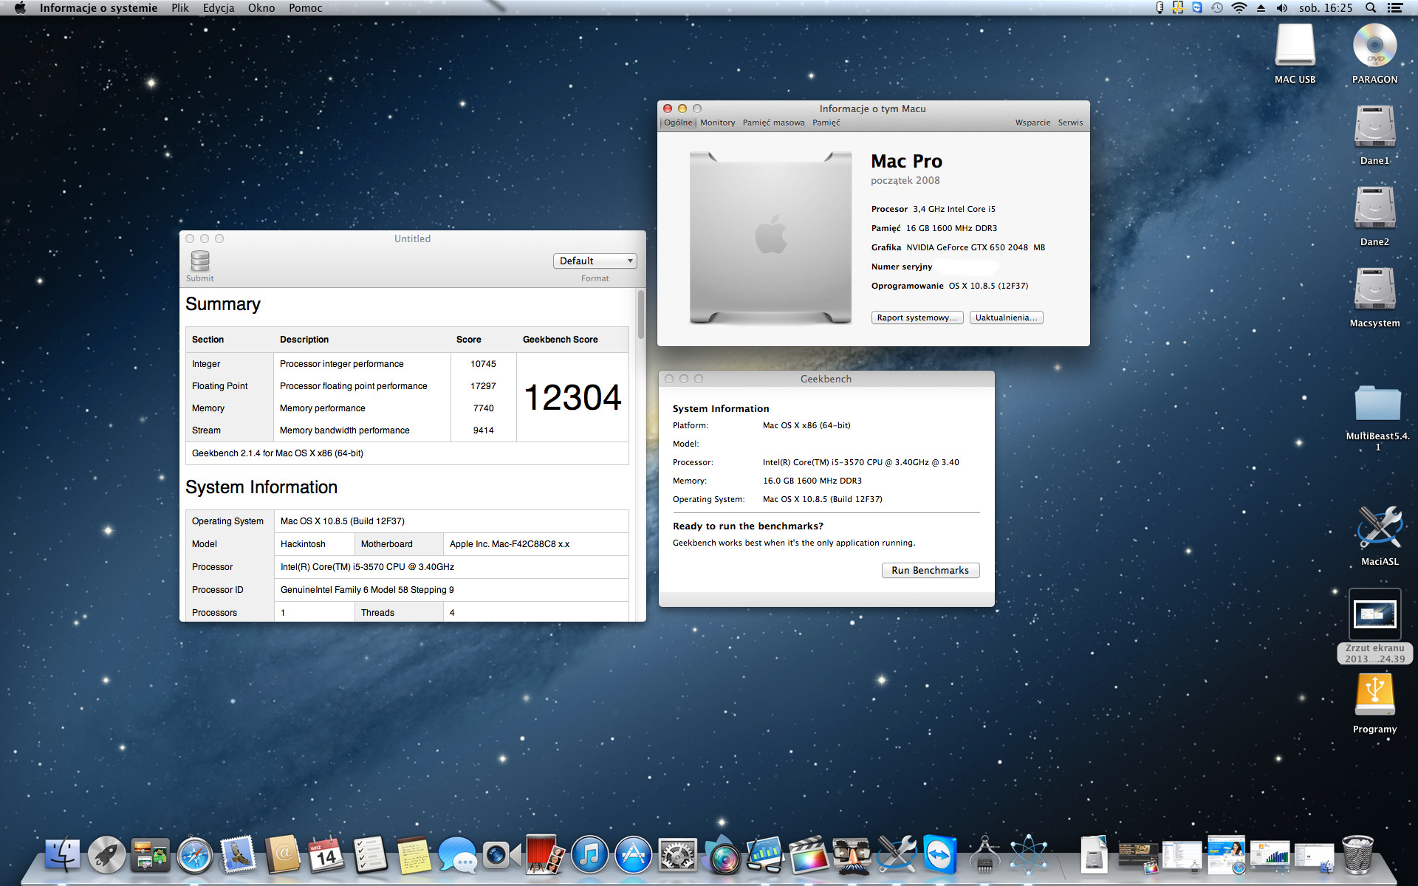Open iPhoto from the Dock
Image resolution: width=1418 pixels, height=886 pixels.
click(x=722, y=855)
